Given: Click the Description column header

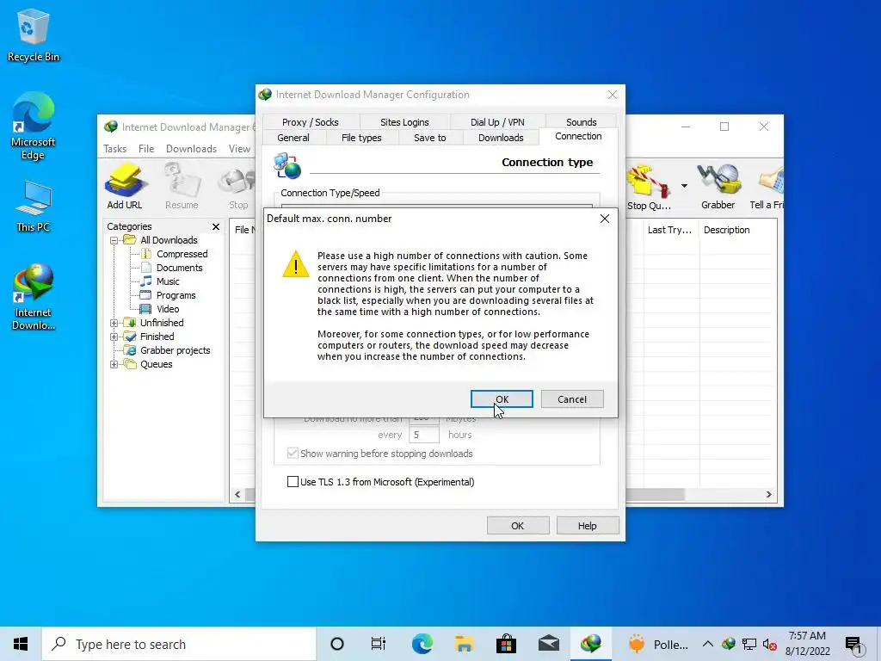Looking at the screenshot, I should coord(726,230).
